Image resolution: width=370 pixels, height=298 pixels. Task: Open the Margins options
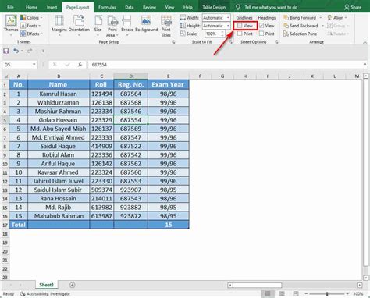point(59,26)
